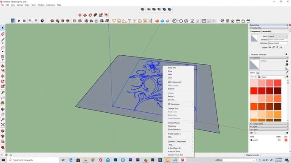Select the Rotate tool in left toolbar
The image size is (291, 163).
pos(3,81)
